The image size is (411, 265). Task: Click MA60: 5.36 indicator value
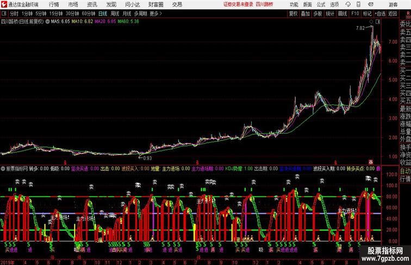[x=128, y=22]
